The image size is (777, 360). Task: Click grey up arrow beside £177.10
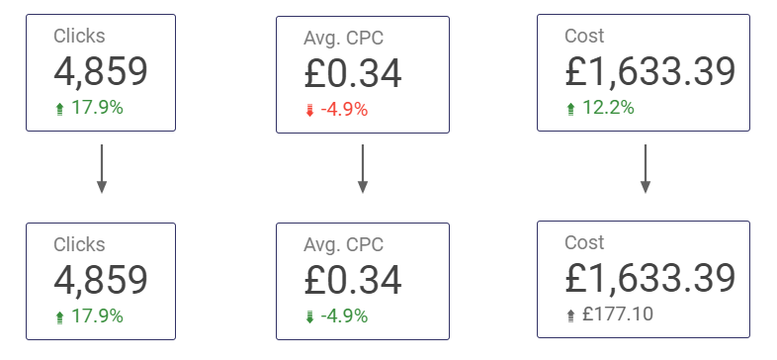pyautogui.click(x=570, y=315)
